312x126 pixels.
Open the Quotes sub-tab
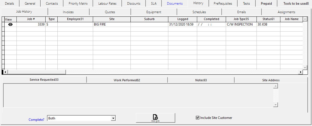110,12
